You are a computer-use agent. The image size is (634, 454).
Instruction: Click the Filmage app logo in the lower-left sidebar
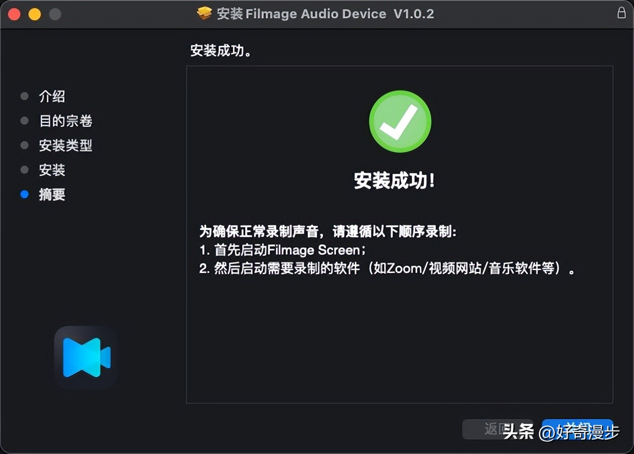[x=84, y=358]
